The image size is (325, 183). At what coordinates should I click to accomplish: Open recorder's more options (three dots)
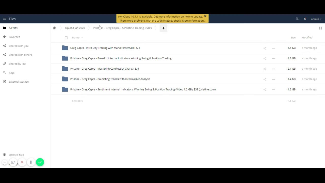click(5, 162)
